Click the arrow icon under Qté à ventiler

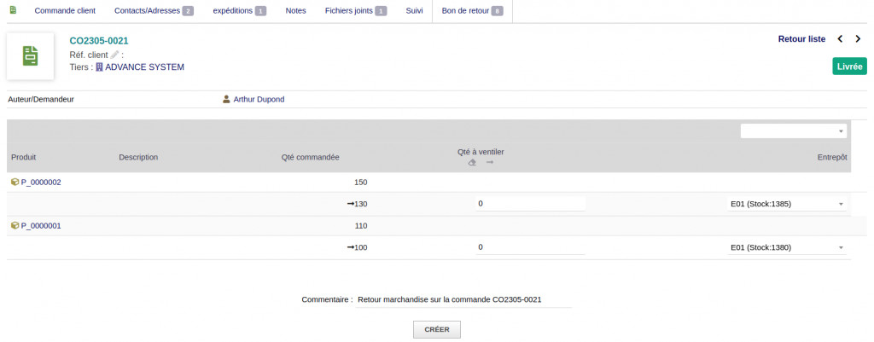(490, 163)
